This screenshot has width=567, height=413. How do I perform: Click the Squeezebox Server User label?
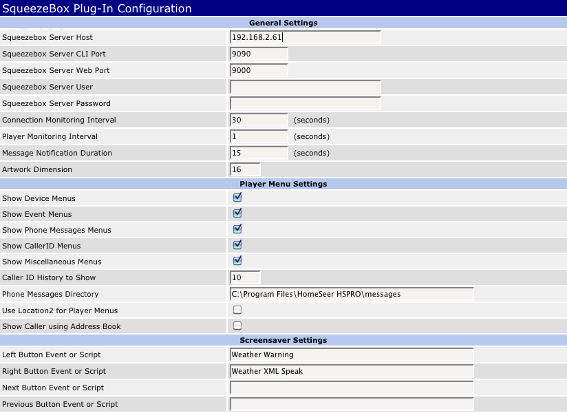pyautogui.click(x=47, y=87)
